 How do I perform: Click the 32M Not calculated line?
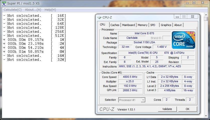[x=35, y=60]
